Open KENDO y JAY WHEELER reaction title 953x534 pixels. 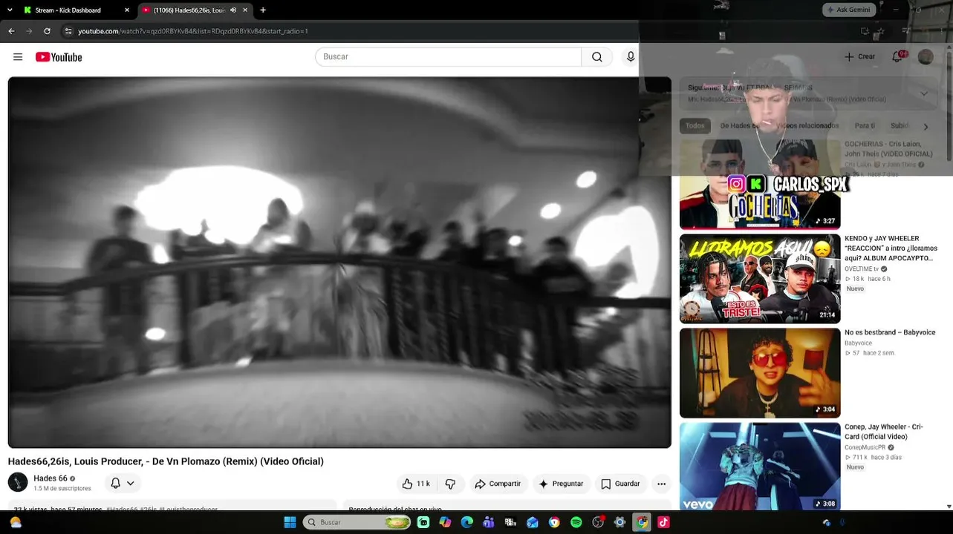point(891,248)
